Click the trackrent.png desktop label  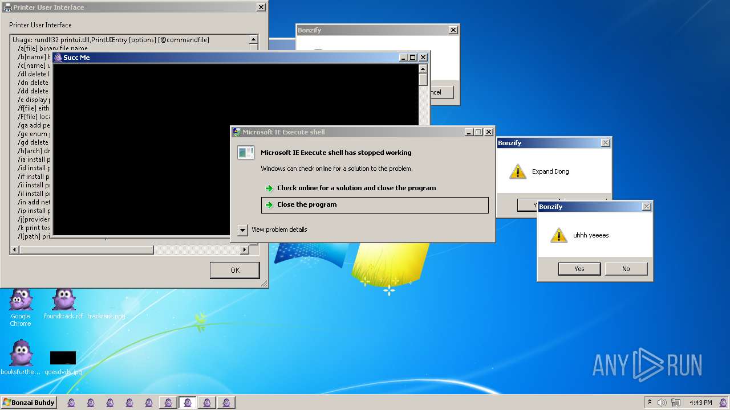(x=106, y=316)
